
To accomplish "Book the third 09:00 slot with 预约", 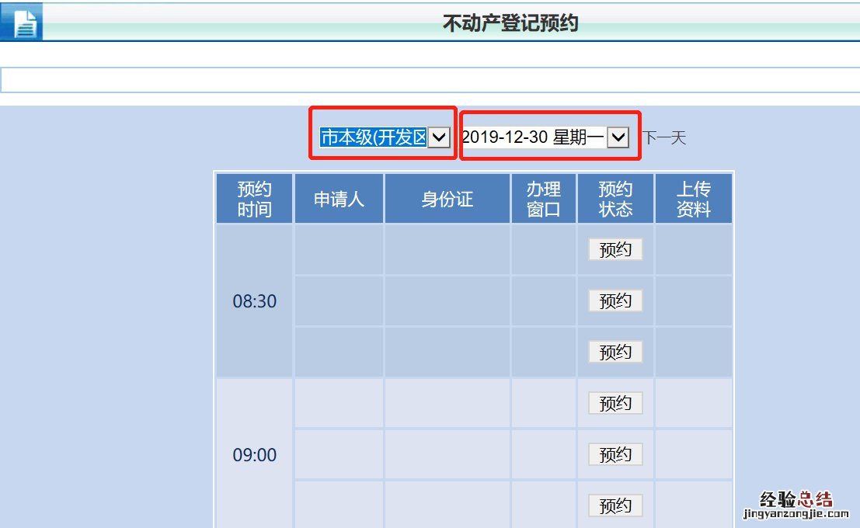I will pos(615,505).
